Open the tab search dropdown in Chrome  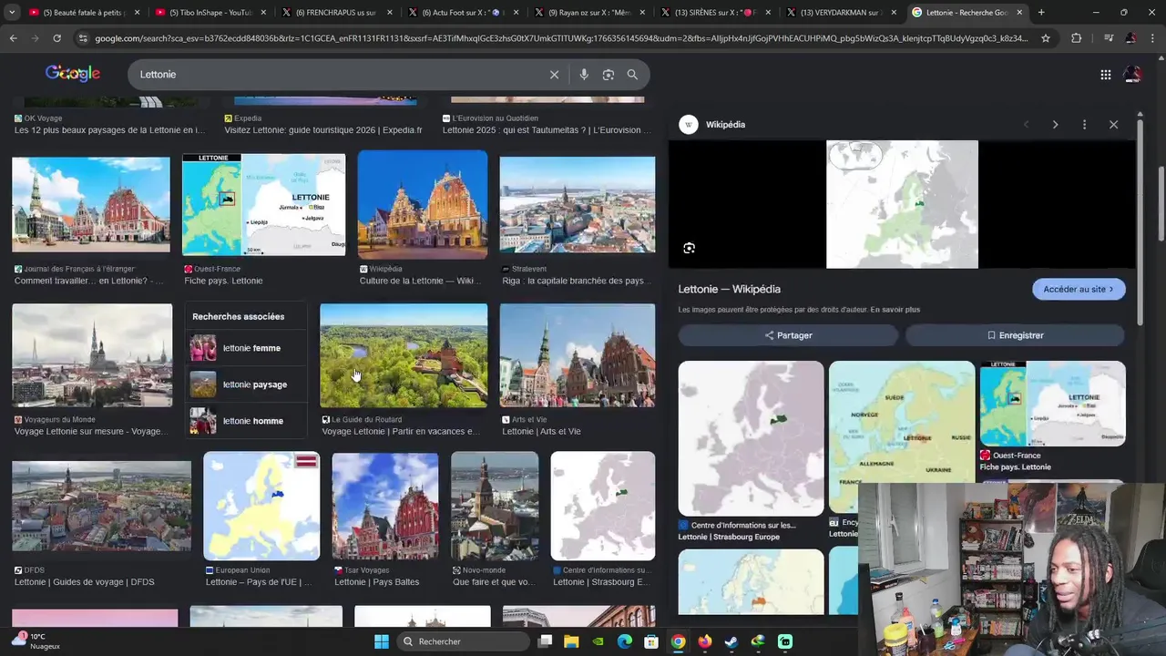pos(12,13)
